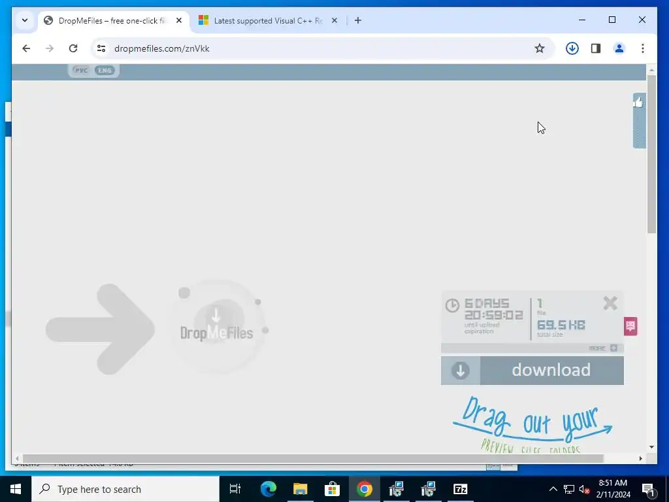669x502 pixels.
Task: Click the vertical page scrollbar thumb
Action: (651, 154)
